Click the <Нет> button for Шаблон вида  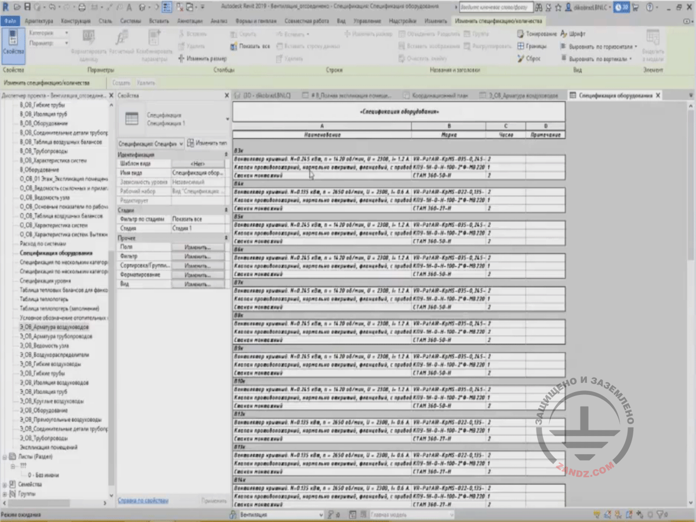(x=197, y=164)
